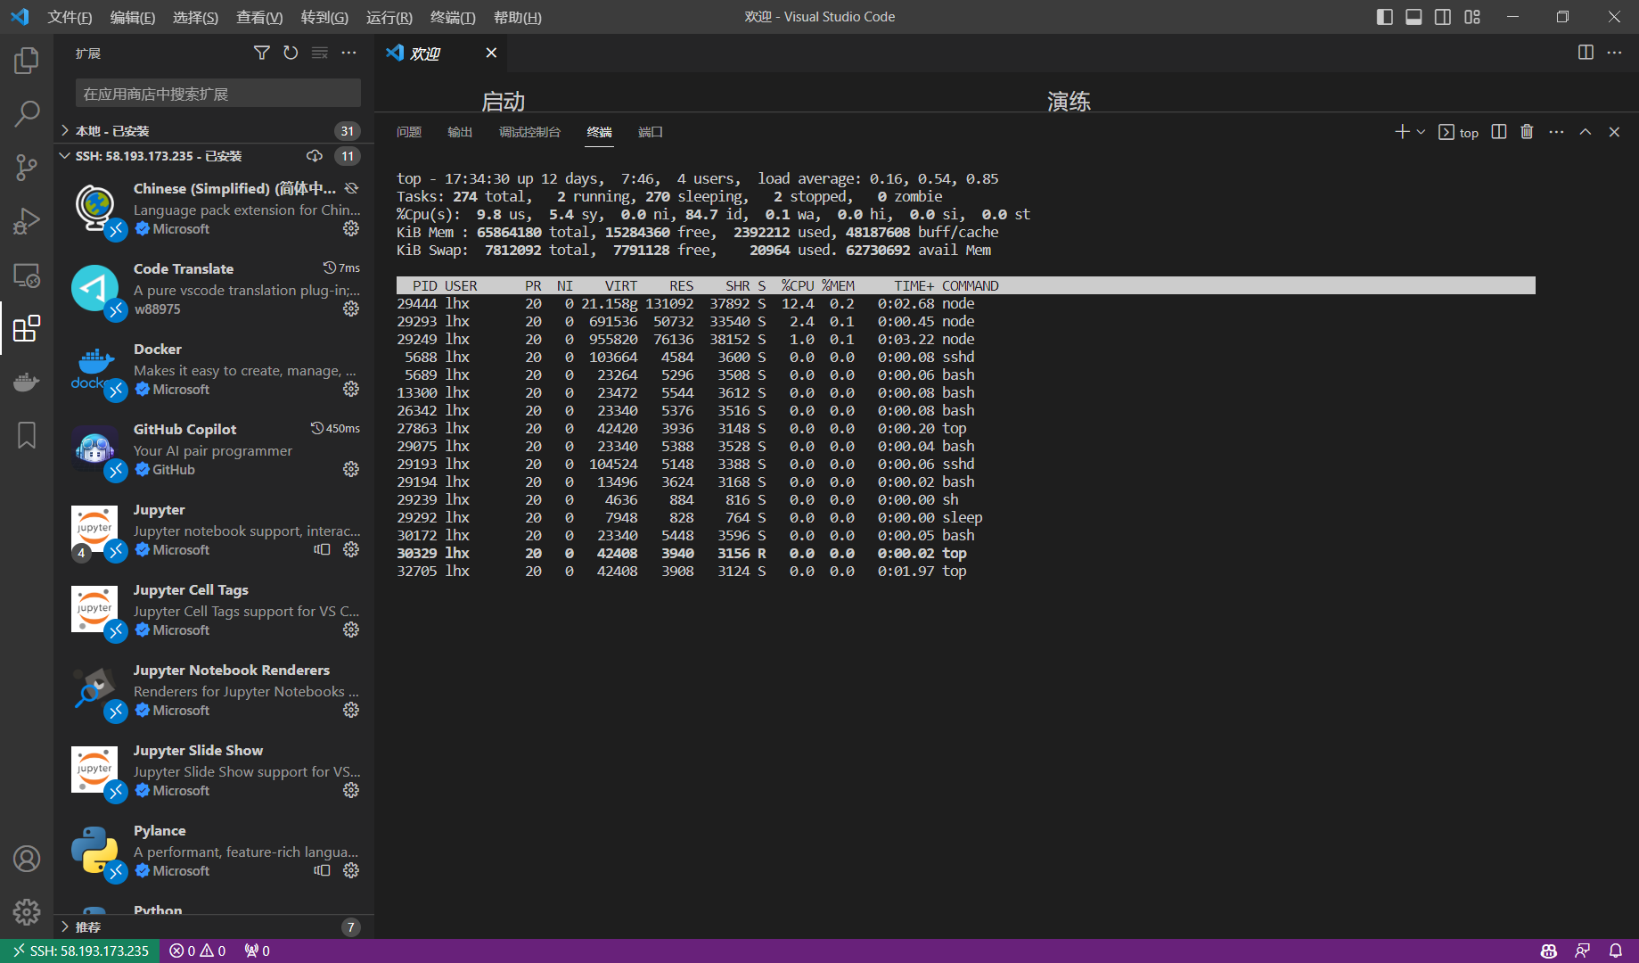Open editor more actions menu
This screenshot has width=1639, height=963.
1614,53
